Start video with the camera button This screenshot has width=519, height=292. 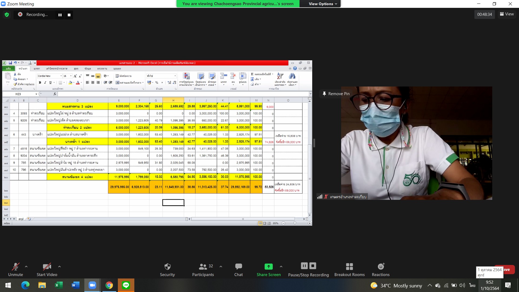click(47, 269)
